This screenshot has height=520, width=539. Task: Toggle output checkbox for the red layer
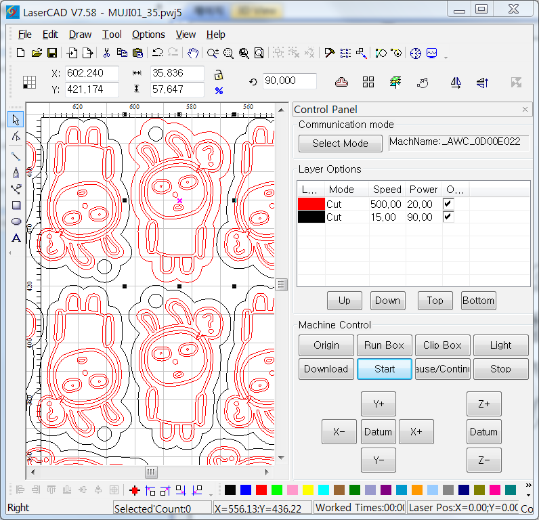click(x=448, y=204)
